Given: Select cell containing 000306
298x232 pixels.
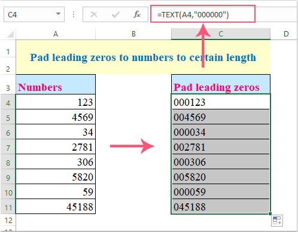Looking at the screenshot, I should 221,161.
